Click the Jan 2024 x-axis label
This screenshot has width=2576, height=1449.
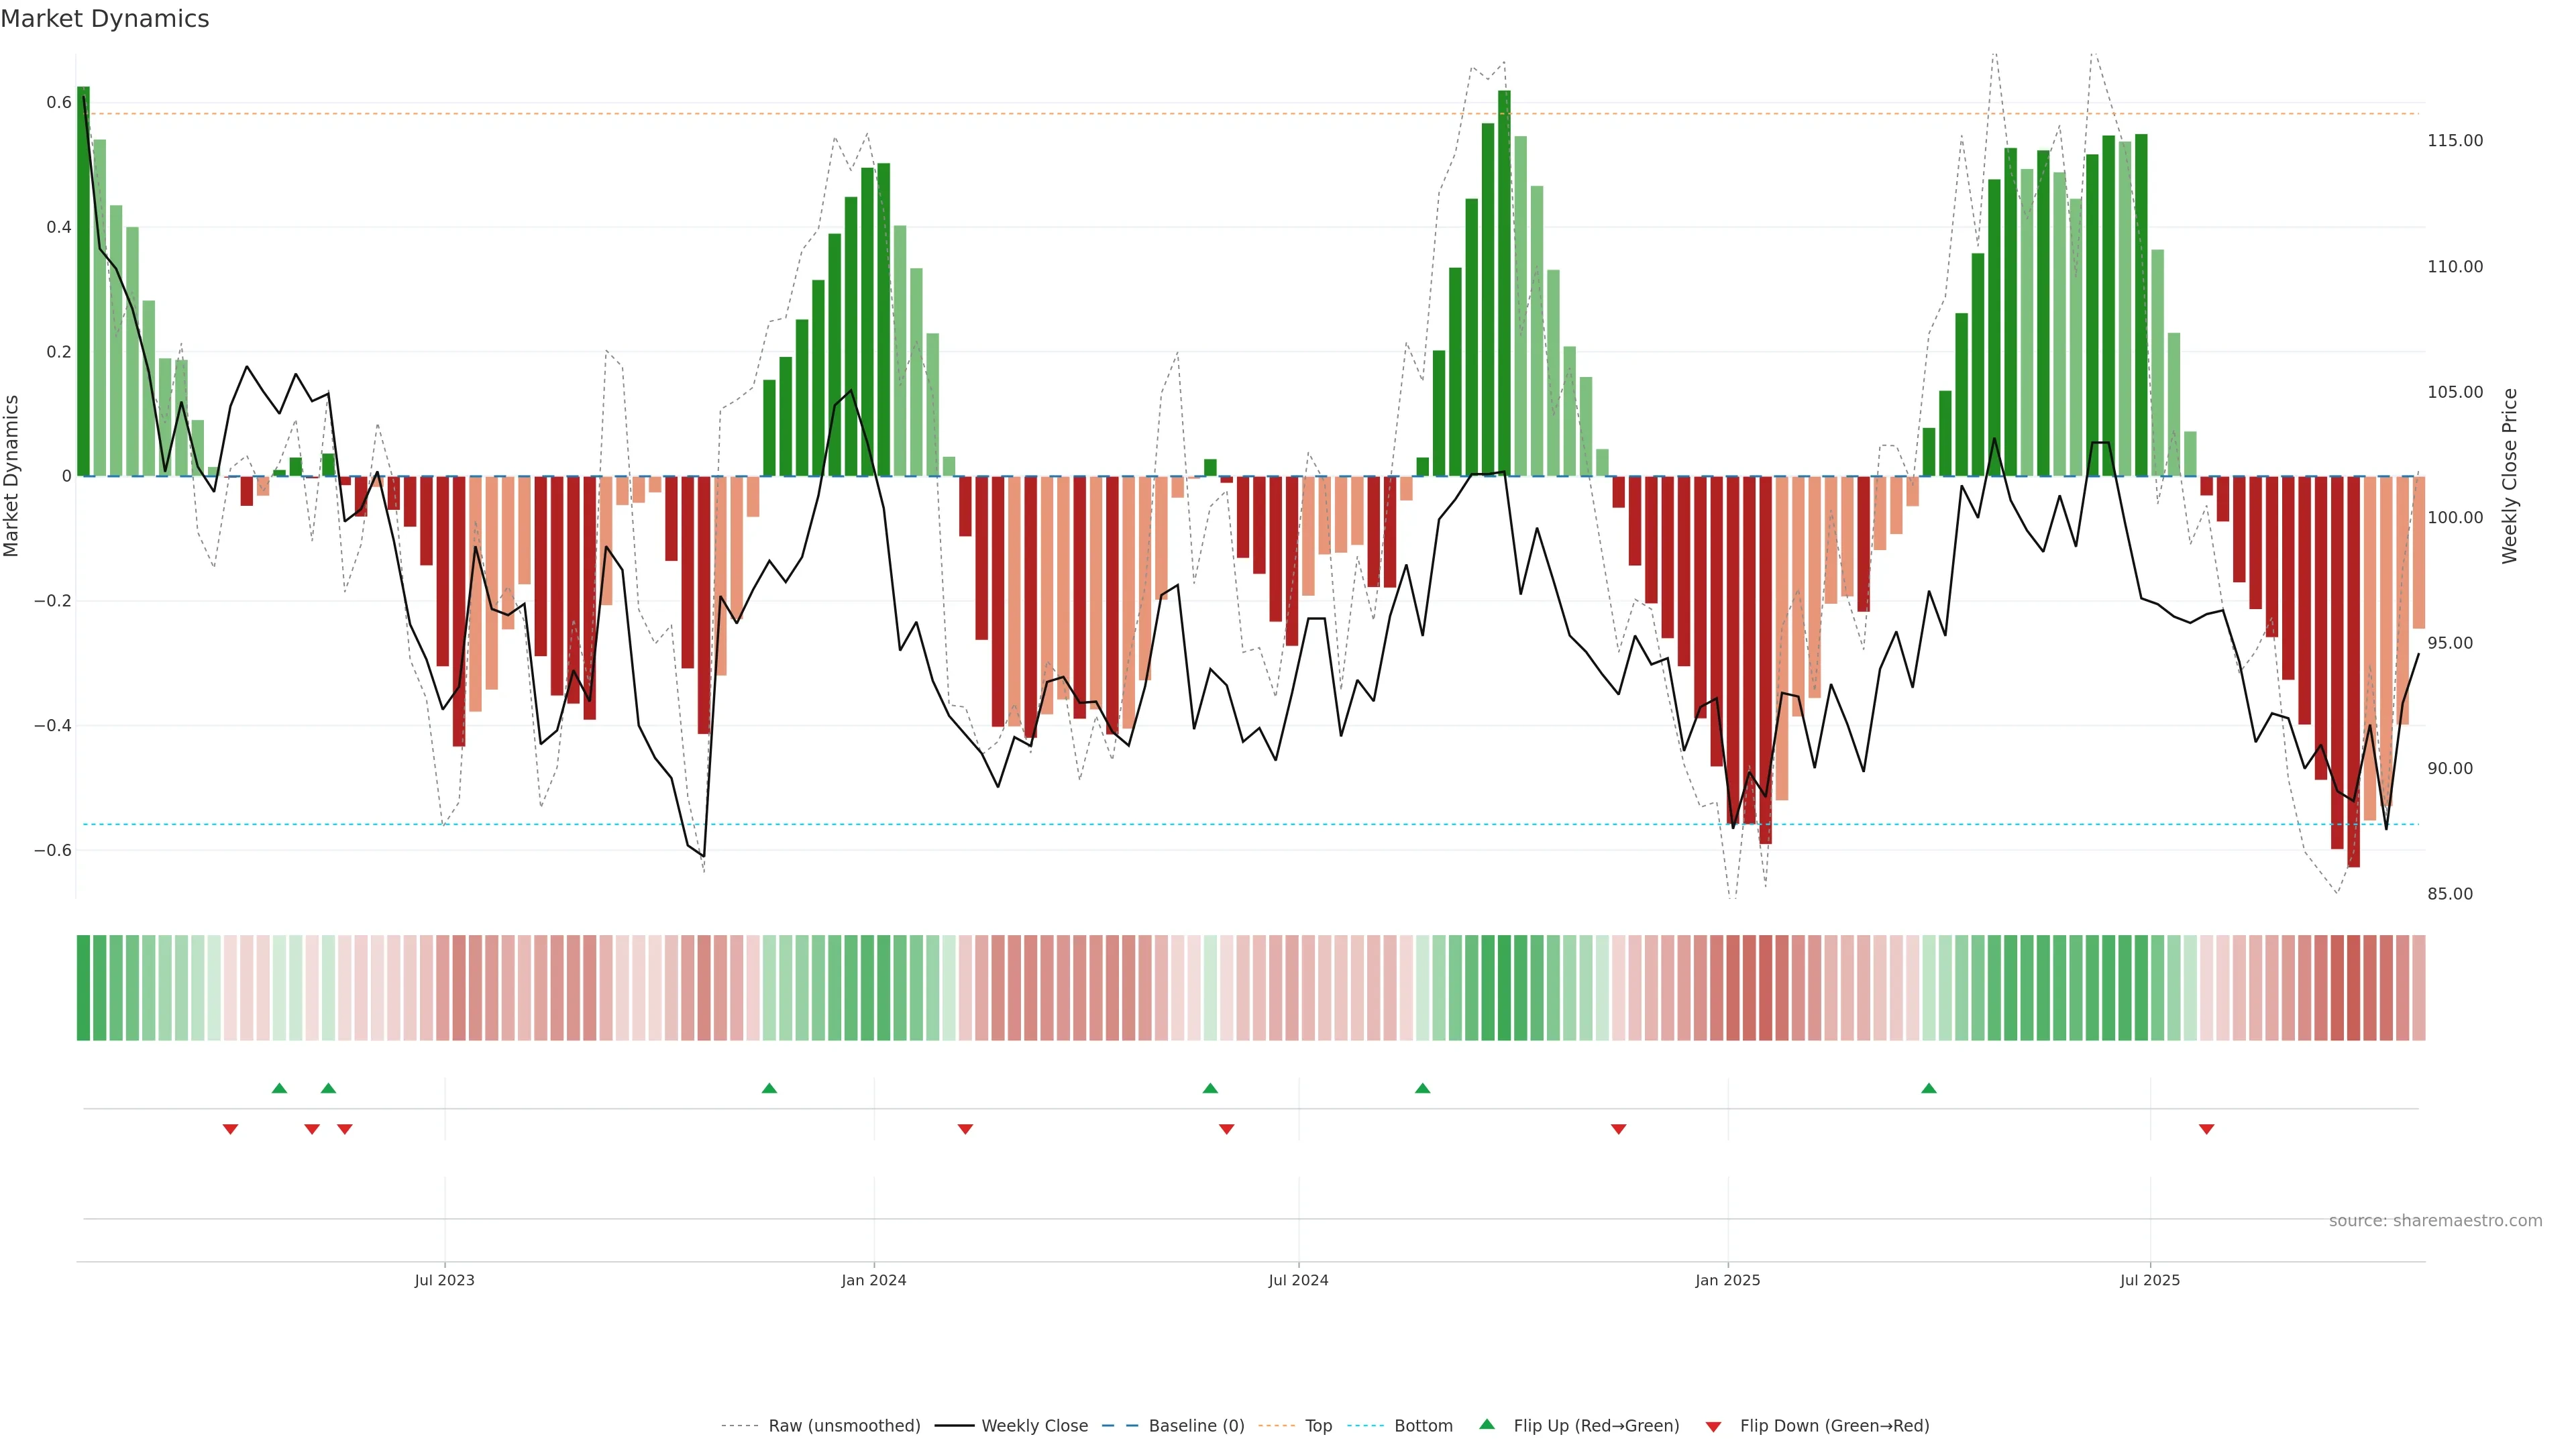point(874,1280)
